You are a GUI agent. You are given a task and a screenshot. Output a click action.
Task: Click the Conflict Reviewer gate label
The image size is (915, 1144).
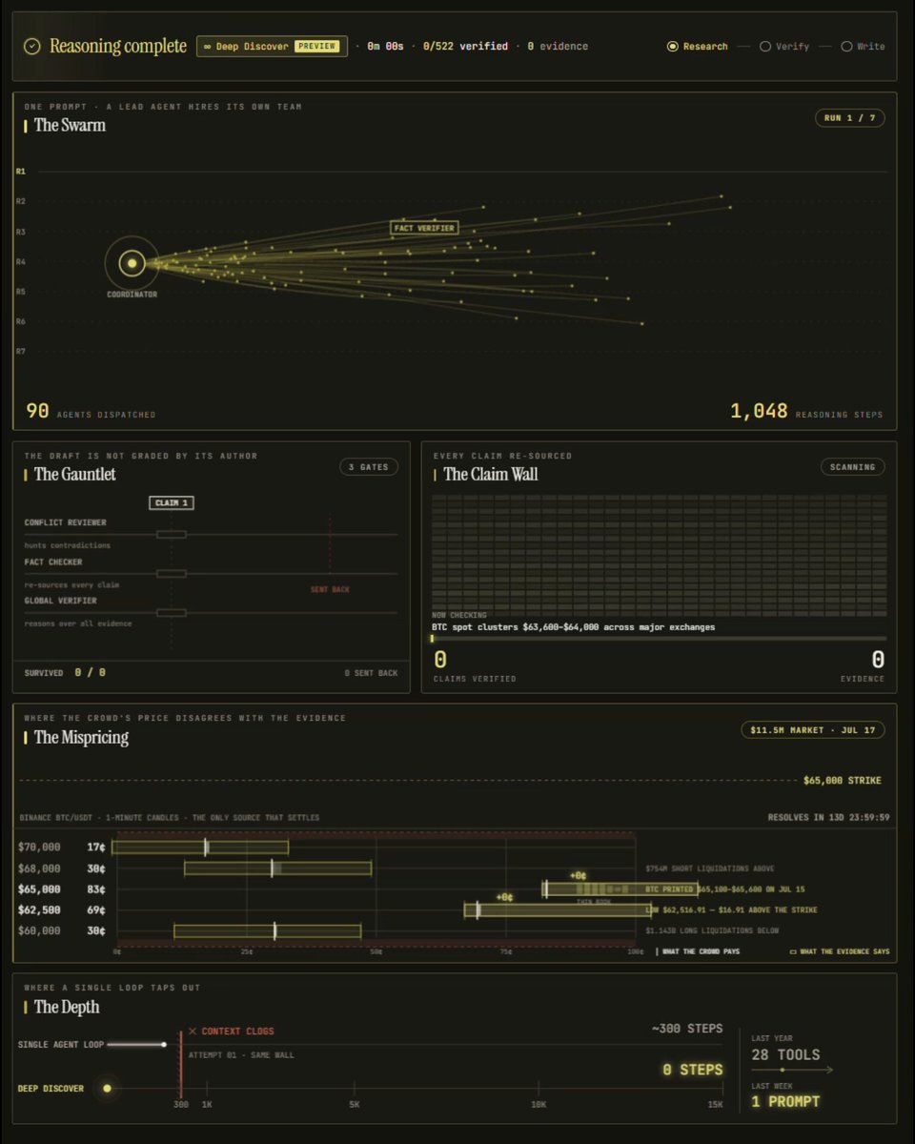pos(66,522)
